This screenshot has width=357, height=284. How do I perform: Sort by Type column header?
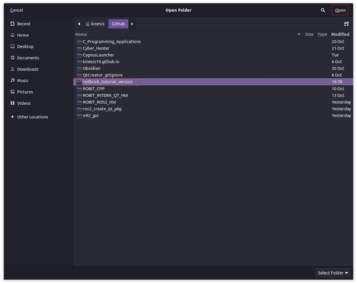(322, 34)
